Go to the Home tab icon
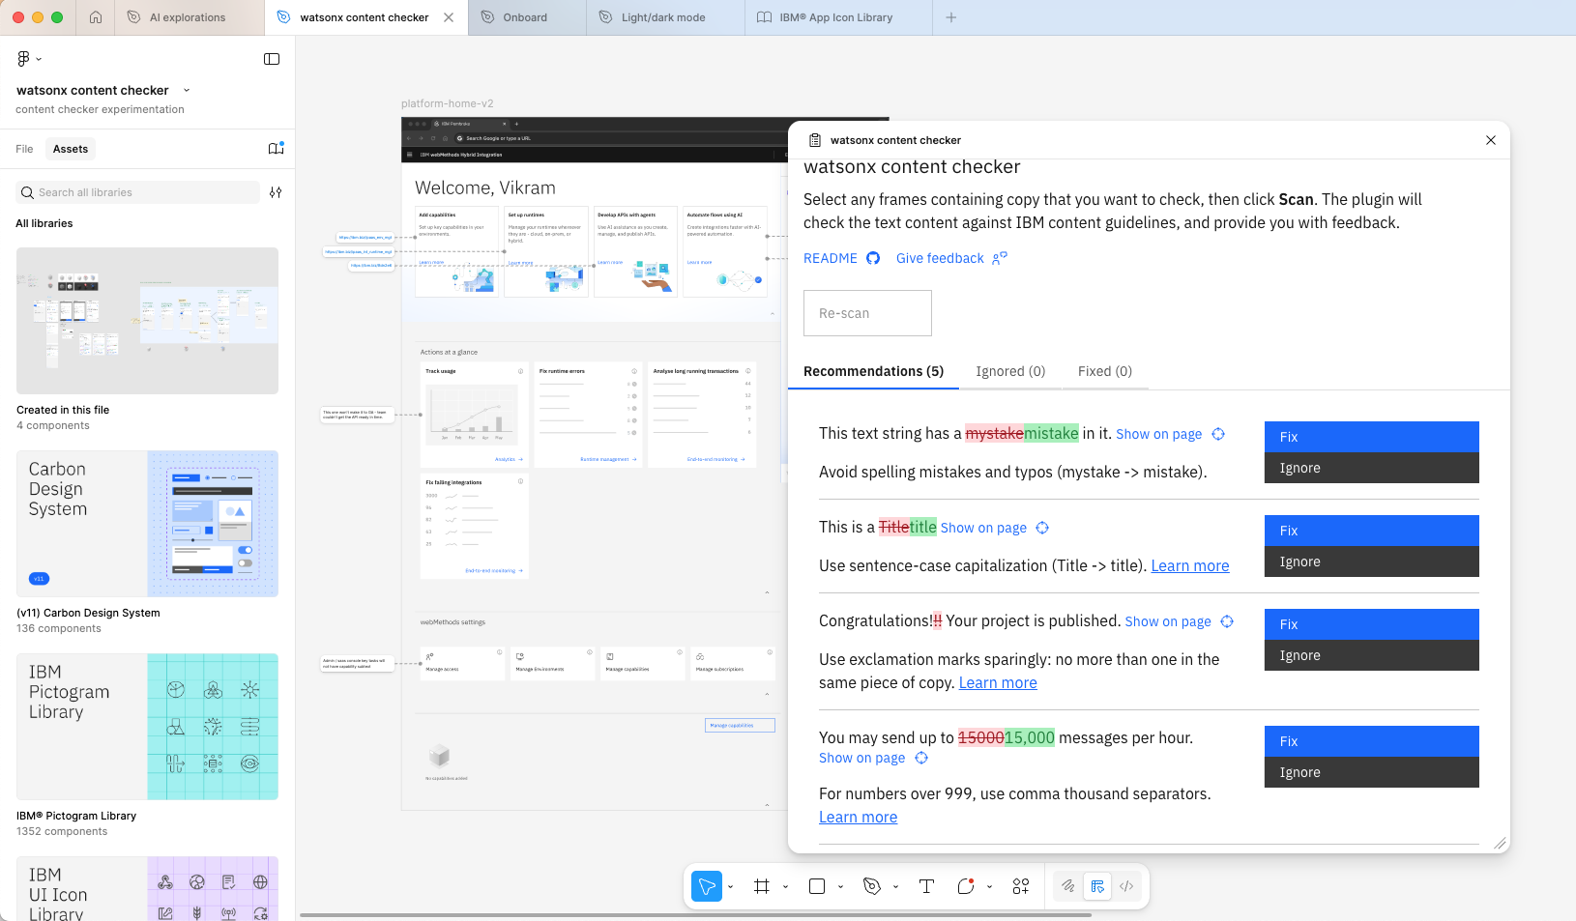Viewport: 1576px width, 921px height. coord(96,17)
